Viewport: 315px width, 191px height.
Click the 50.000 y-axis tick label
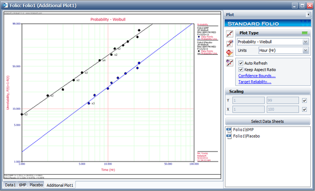[16, 66]
